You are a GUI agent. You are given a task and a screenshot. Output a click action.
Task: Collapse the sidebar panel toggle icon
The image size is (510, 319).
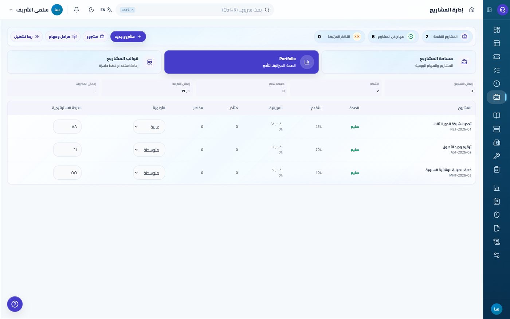489,10
